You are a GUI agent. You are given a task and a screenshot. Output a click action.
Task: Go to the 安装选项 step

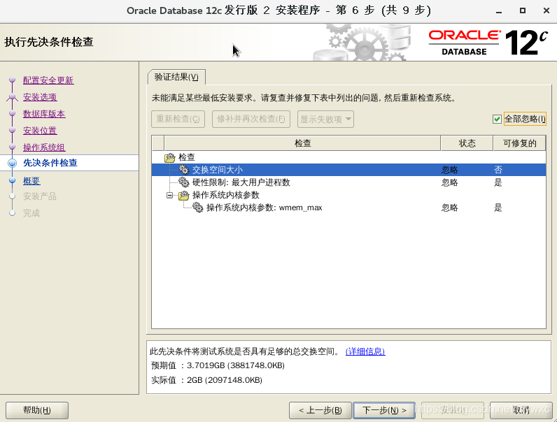pos(40,97)
